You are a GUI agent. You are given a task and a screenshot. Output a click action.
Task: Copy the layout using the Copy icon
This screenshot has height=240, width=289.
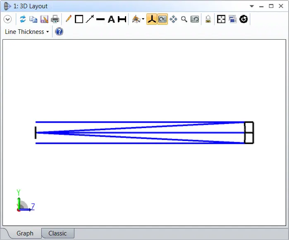[33, 19]
